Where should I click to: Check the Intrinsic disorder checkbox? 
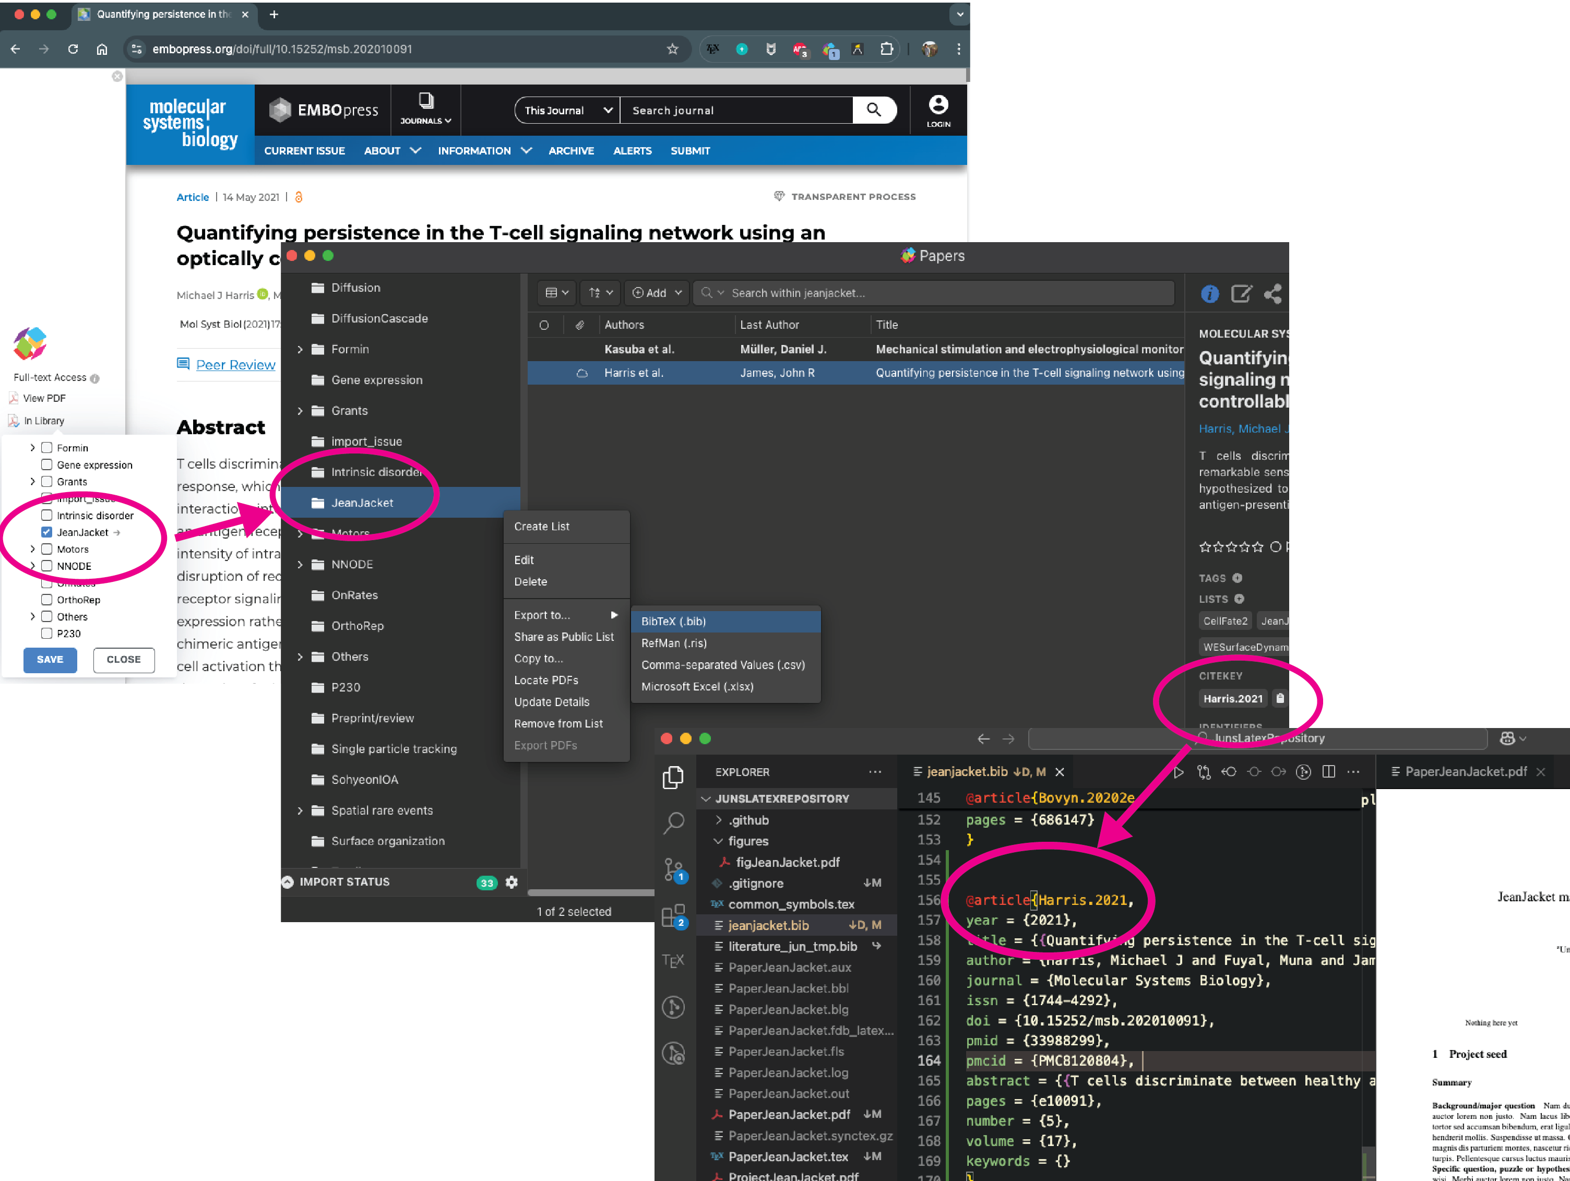[47, 515]
